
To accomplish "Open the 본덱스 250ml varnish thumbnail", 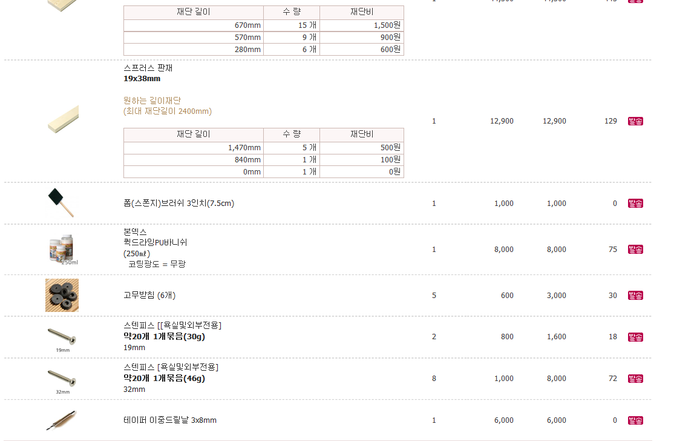I will pyautogui.click(x=62, y=249).
